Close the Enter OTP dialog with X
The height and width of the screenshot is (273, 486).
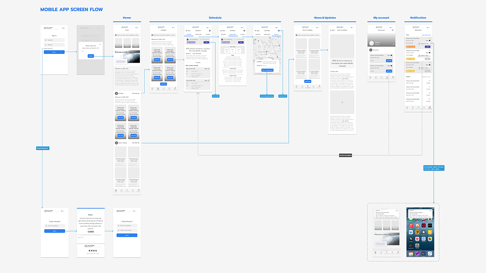coord(100,44)
